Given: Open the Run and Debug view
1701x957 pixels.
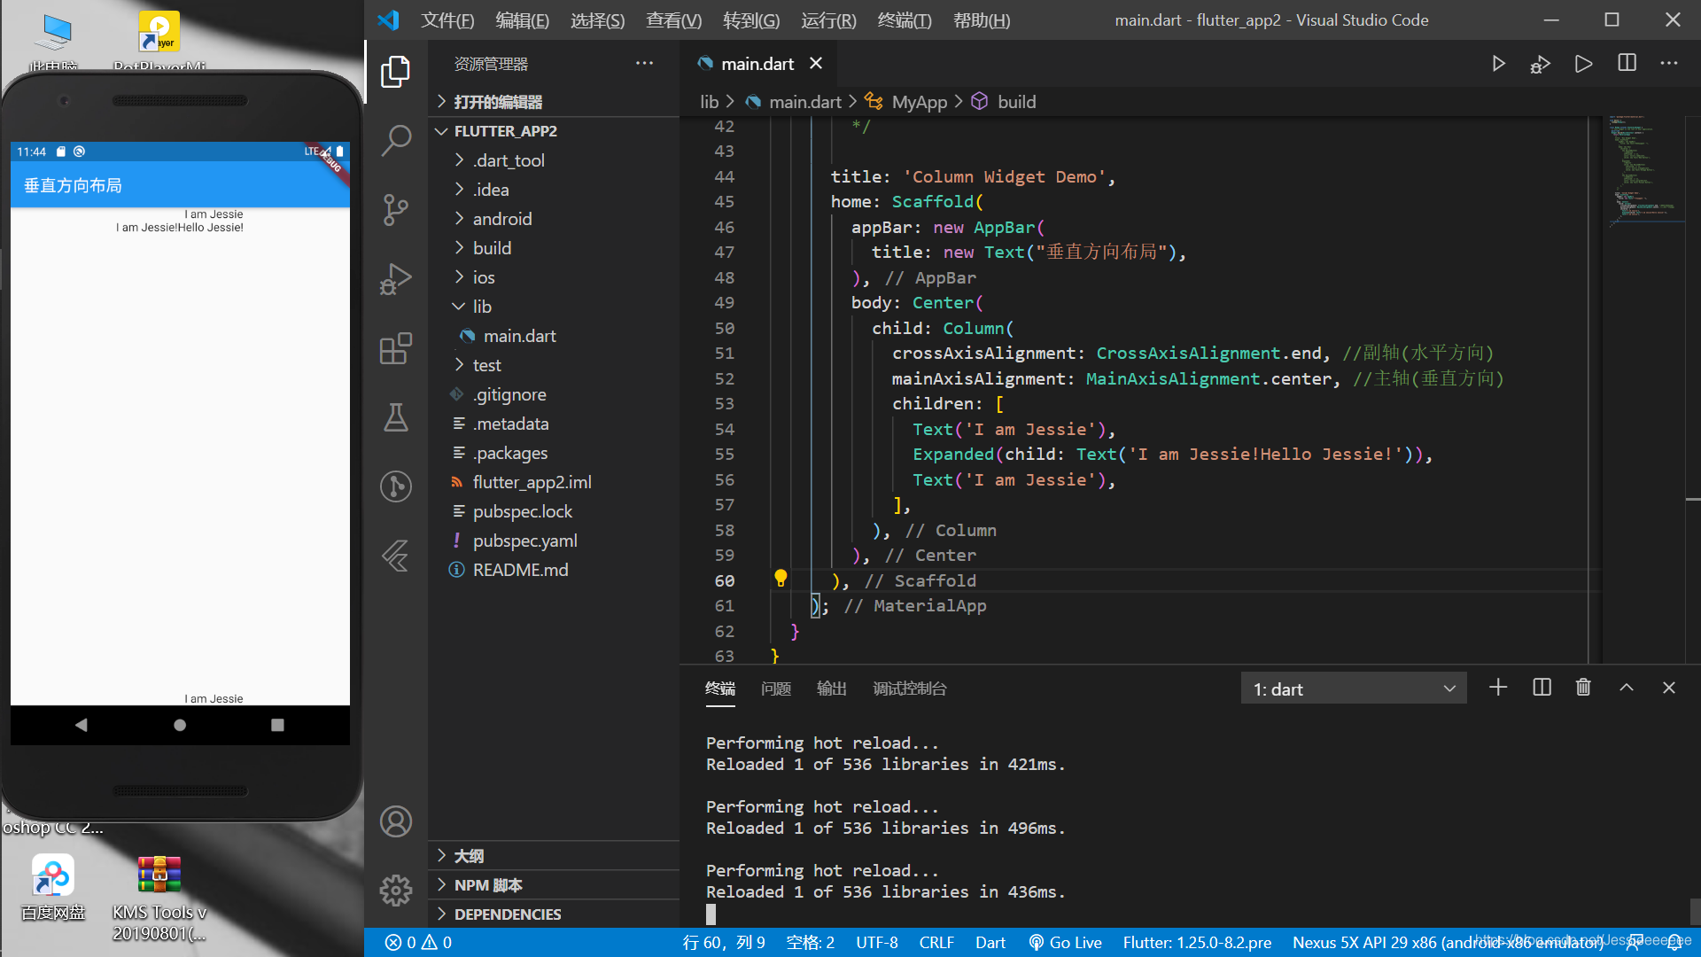Looking at the screenshot, I should (395, 279).
